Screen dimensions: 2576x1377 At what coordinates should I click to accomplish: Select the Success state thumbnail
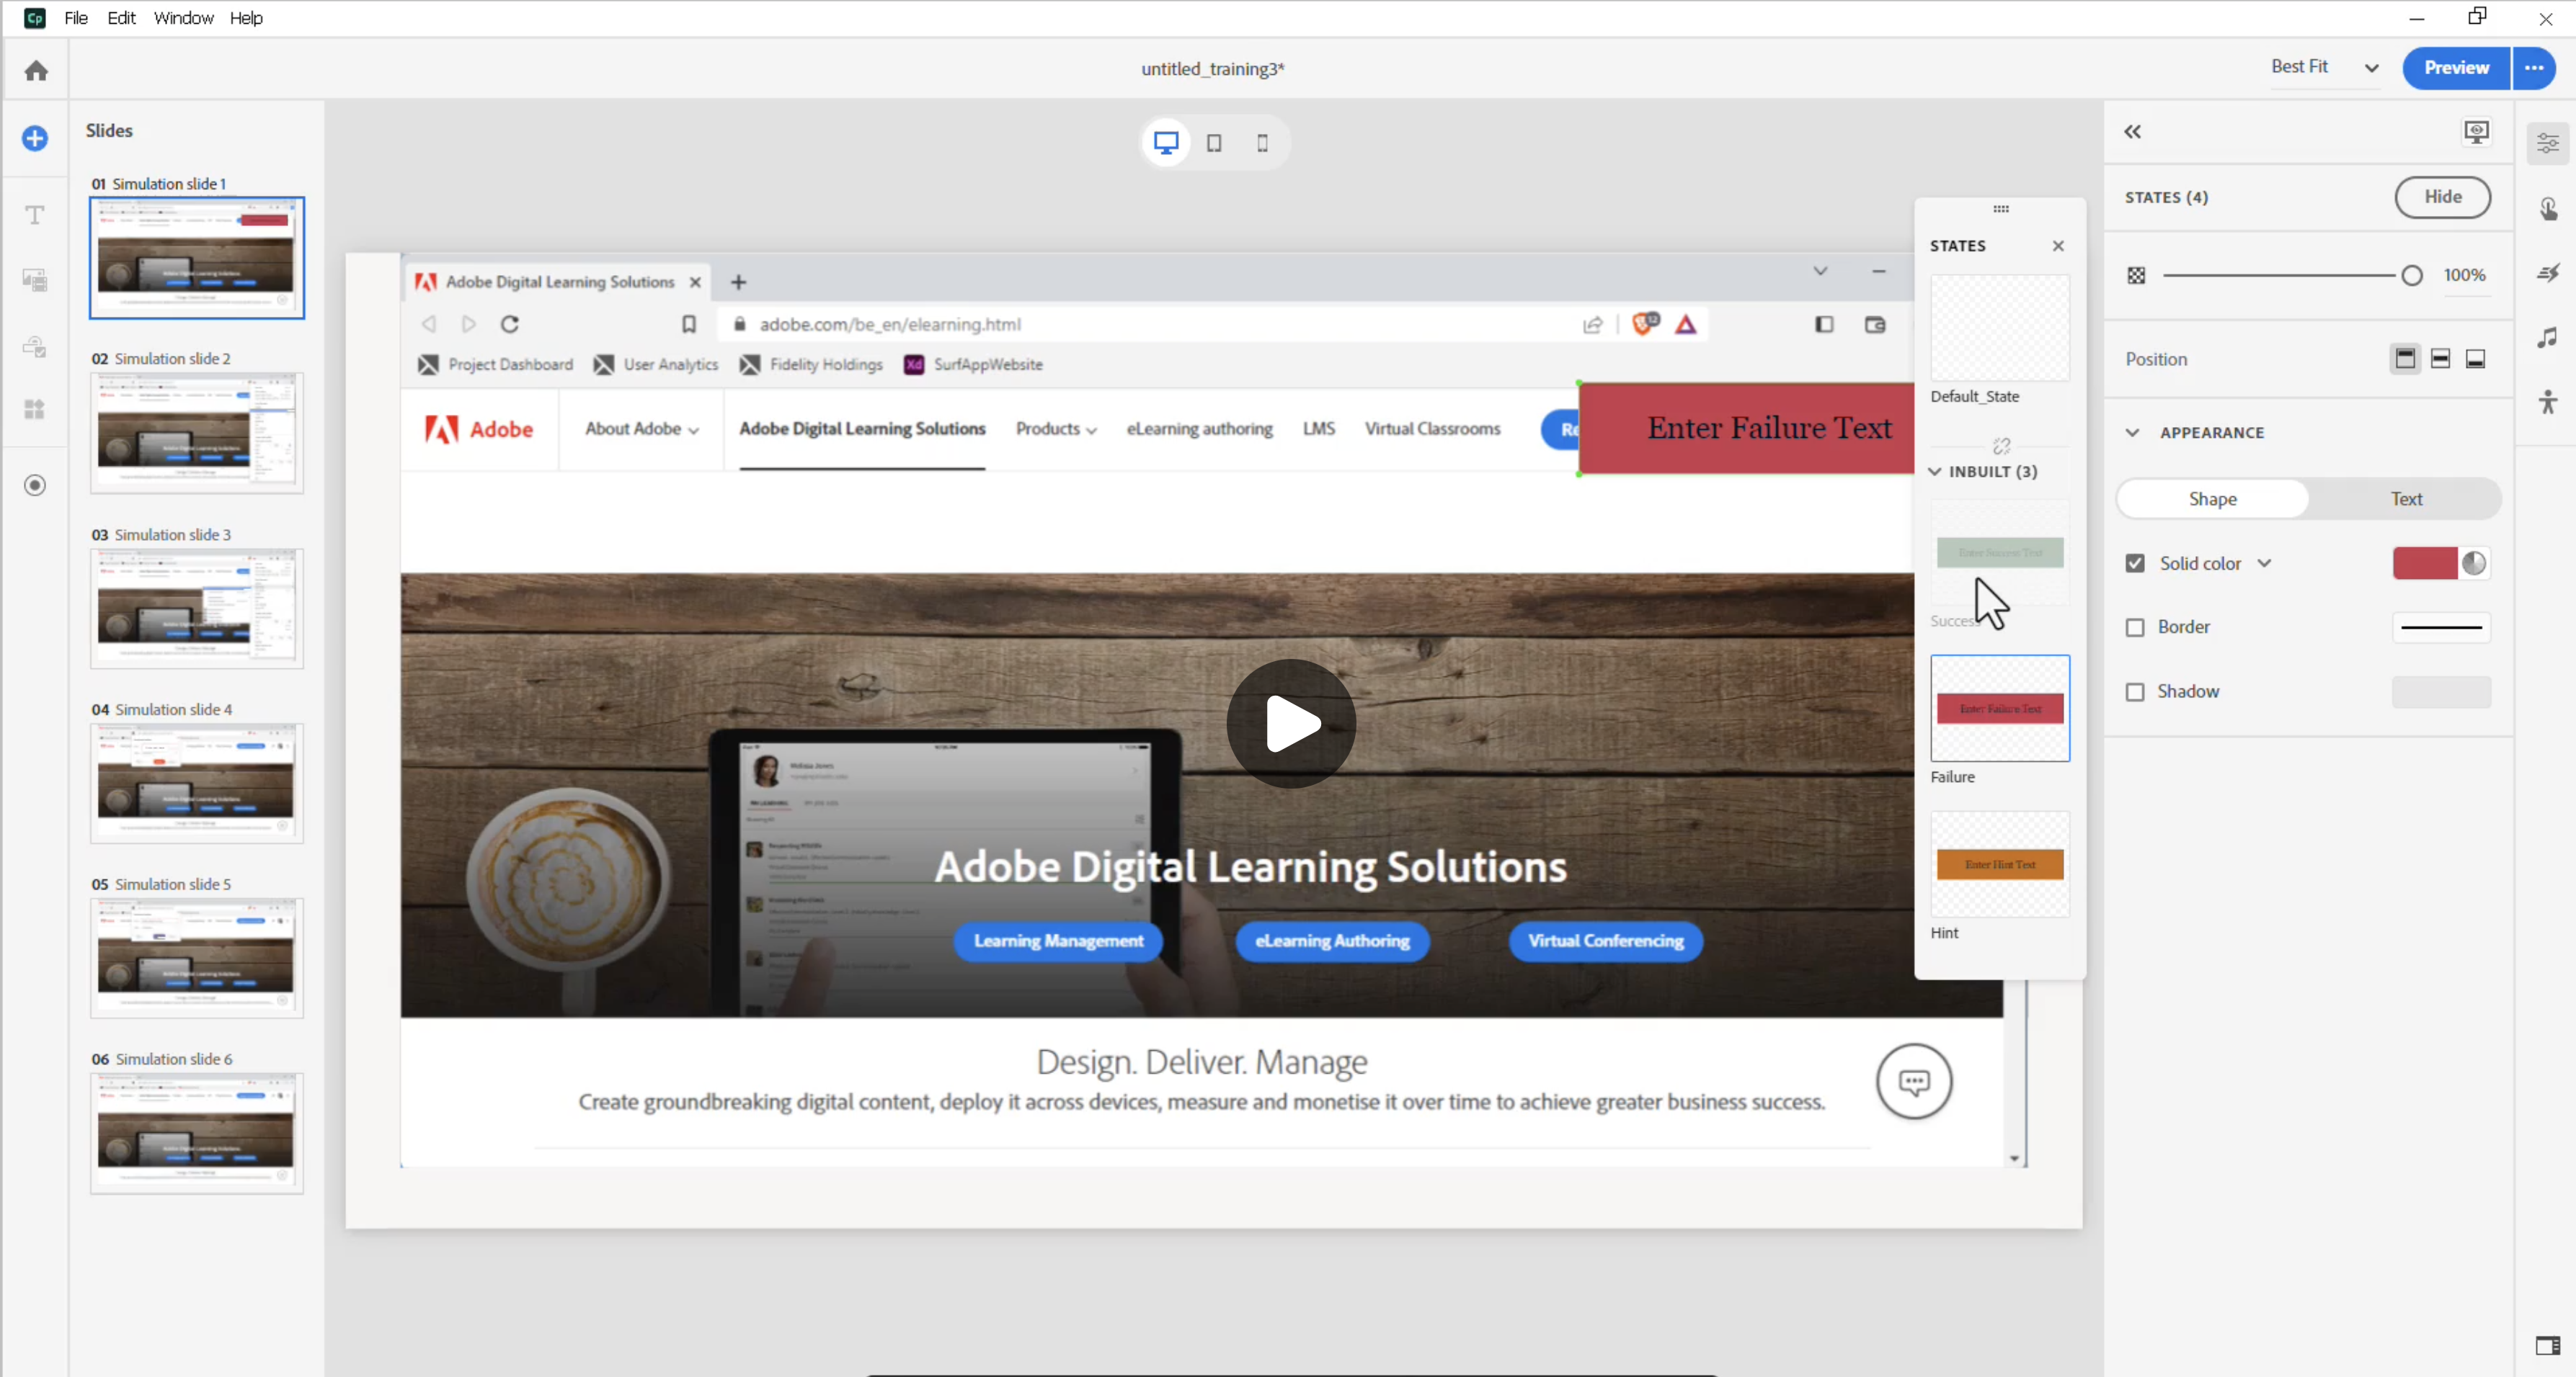click(x=2000, y=552)
